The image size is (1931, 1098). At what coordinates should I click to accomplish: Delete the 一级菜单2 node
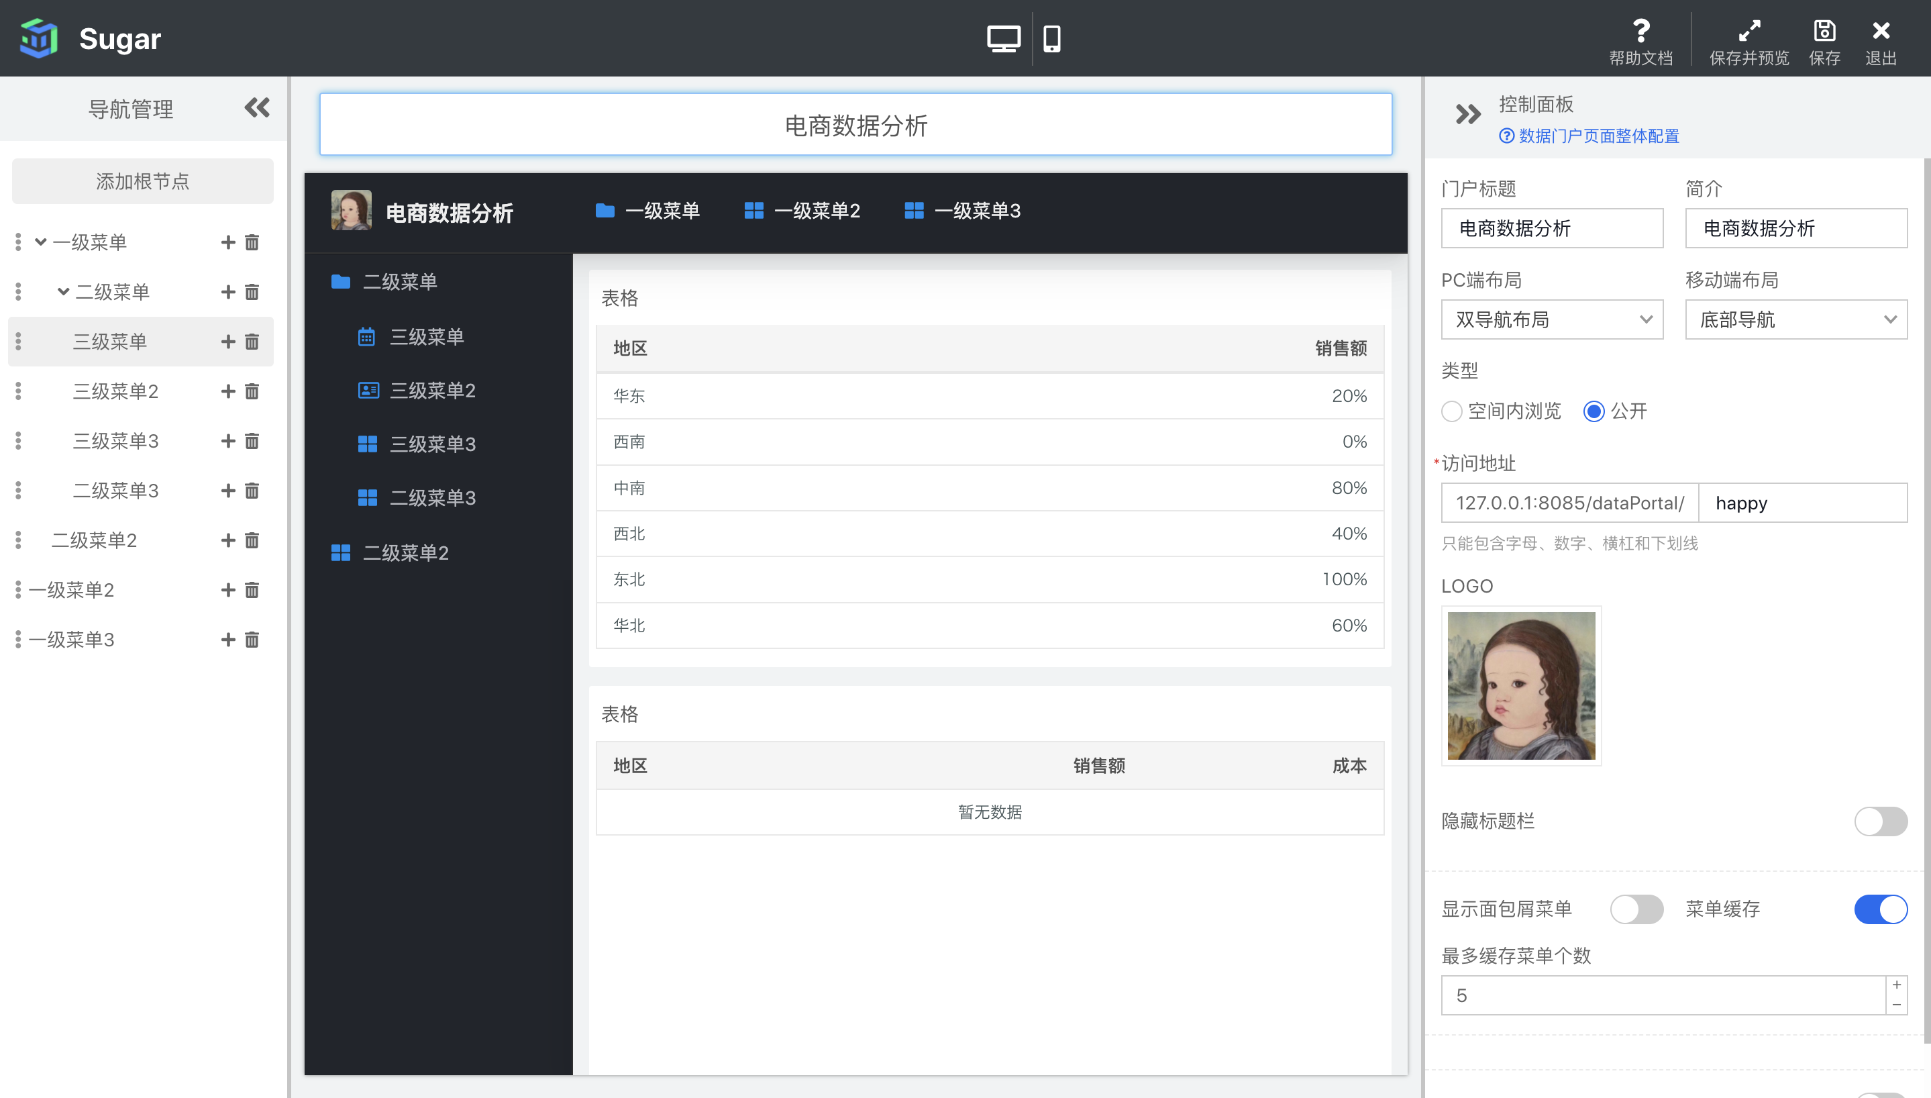point(252,590)
